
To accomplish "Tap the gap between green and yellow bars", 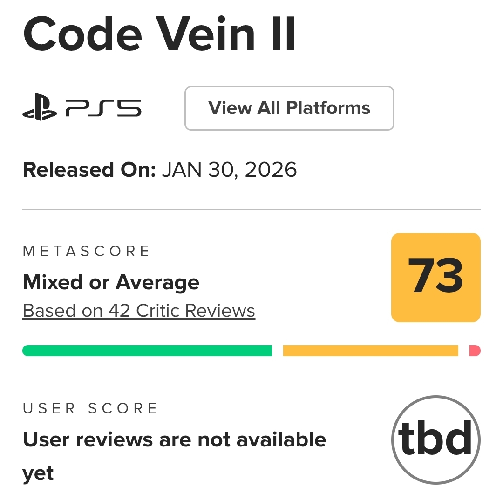I will click(278, 351).
